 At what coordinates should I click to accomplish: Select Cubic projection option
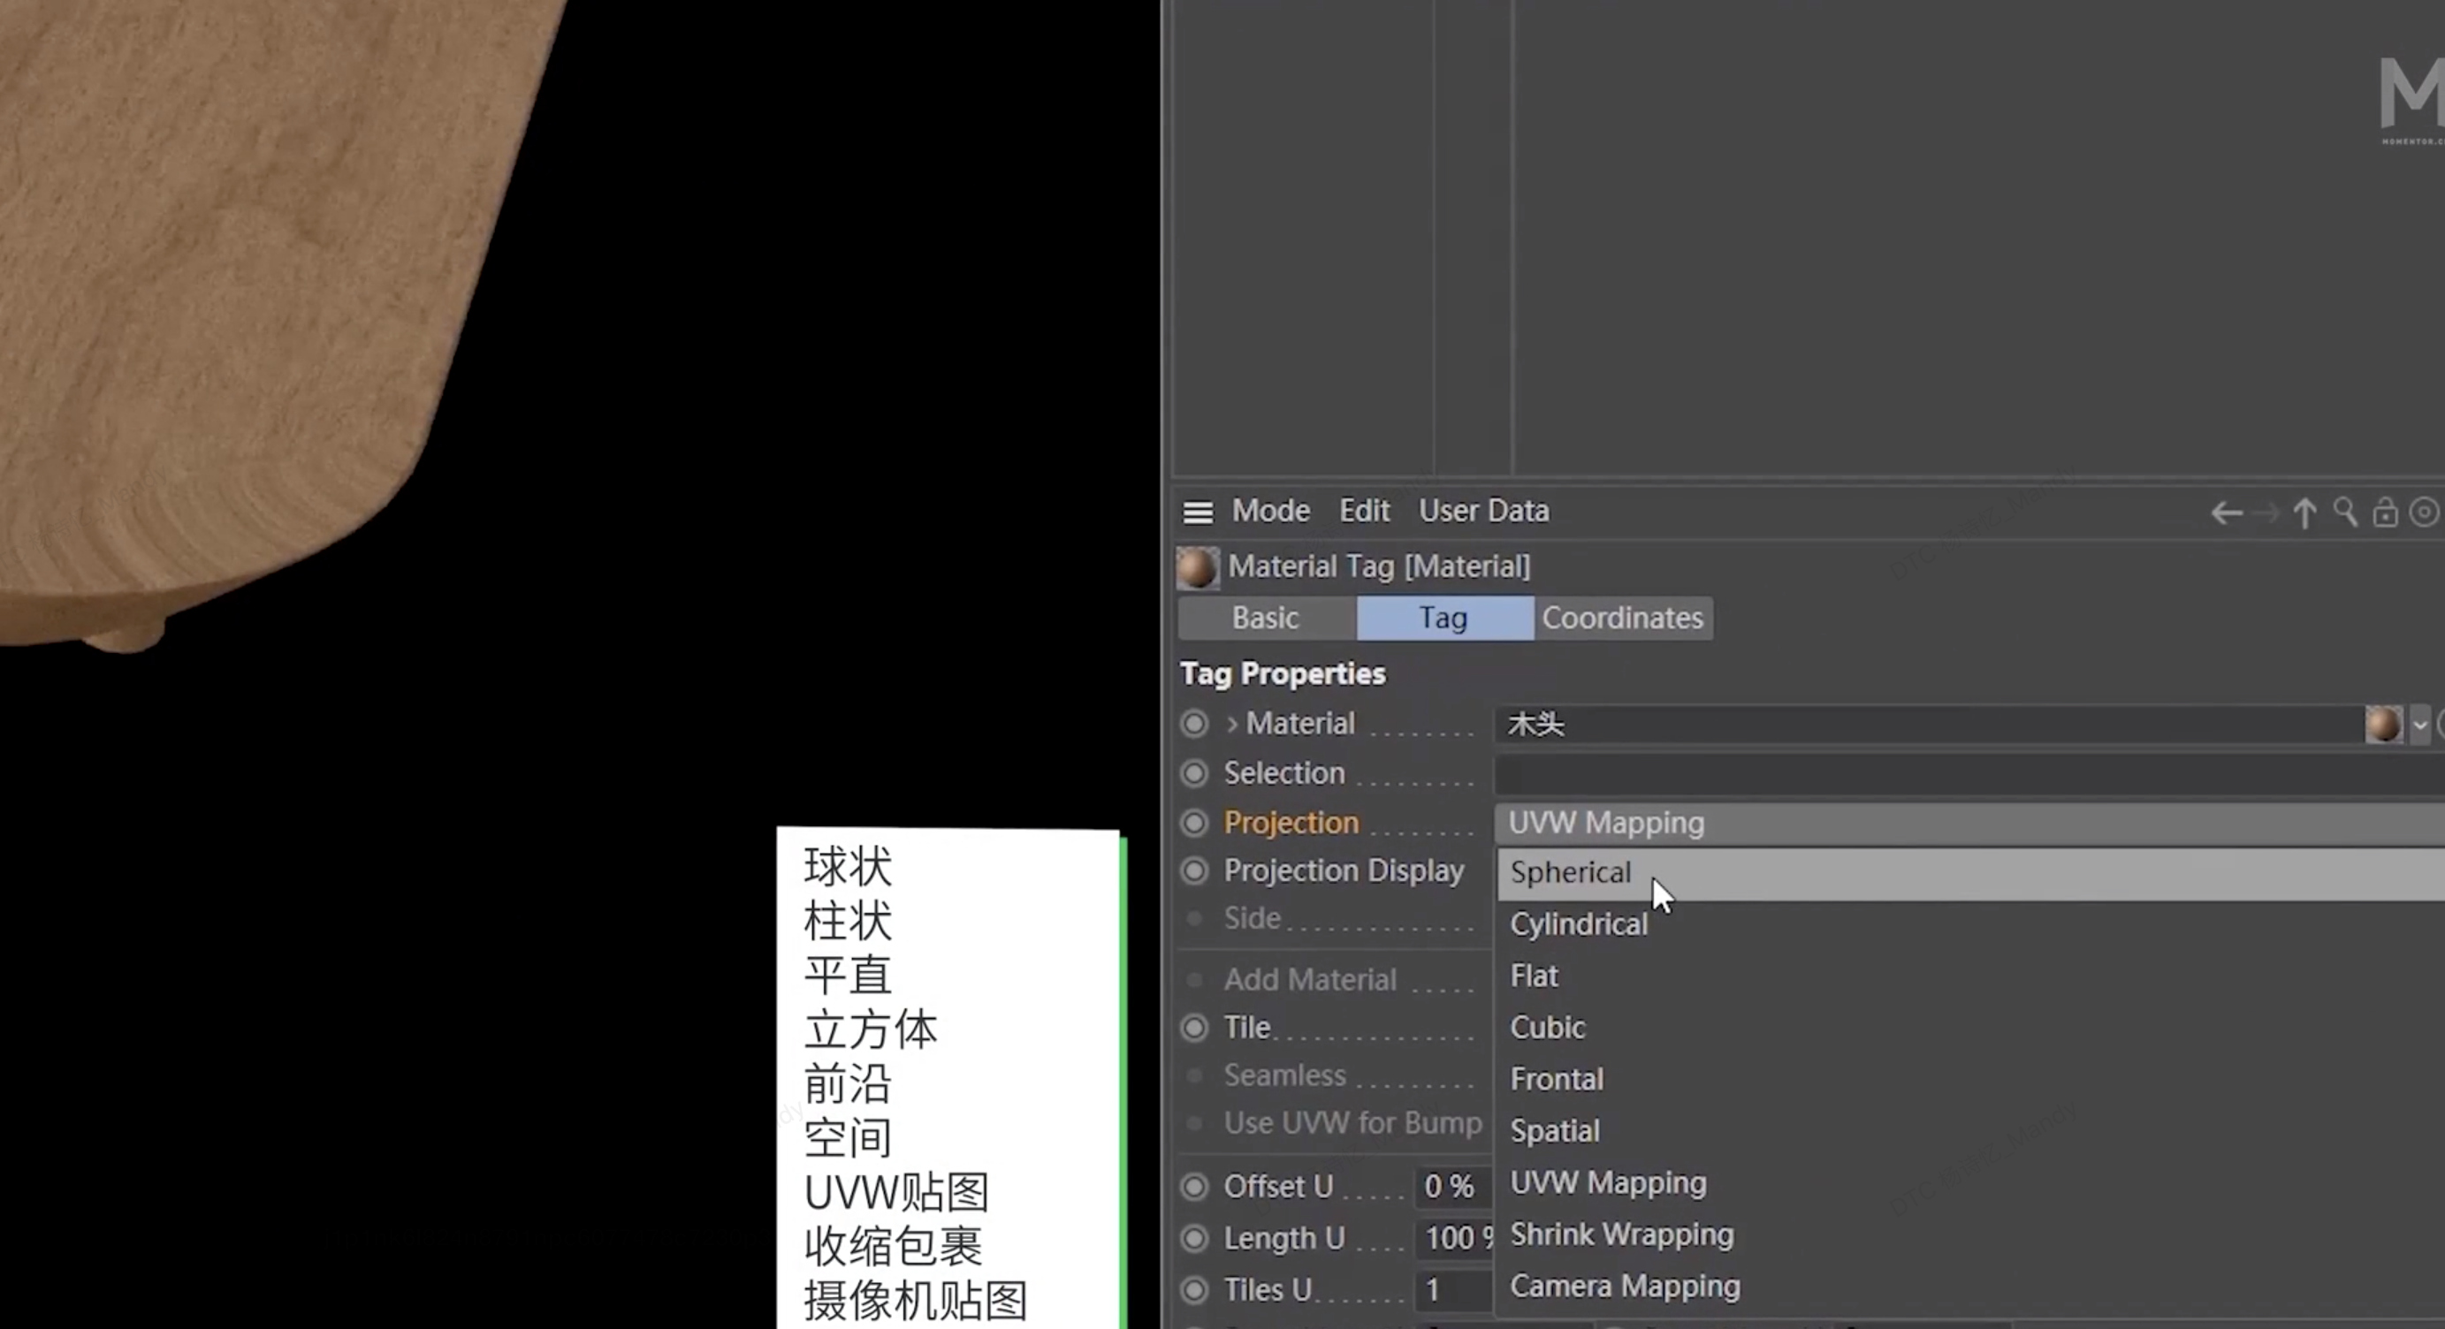1970,1029
